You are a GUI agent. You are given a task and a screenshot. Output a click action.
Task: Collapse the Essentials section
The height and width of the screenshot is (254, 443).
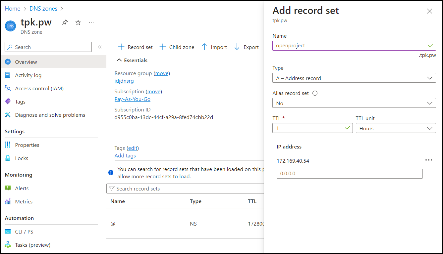132,60
